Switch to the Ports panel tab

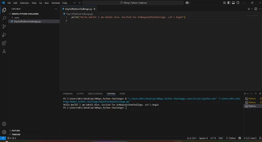pyautogui.click(x=122, y=94)
